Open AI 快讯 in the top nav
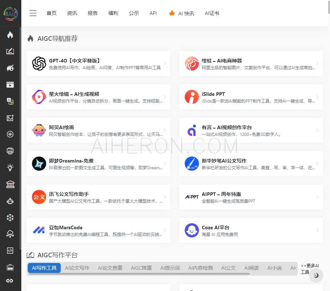Image resolution: width=330 pixels, height=291 pixels. [x=182, y=13]
